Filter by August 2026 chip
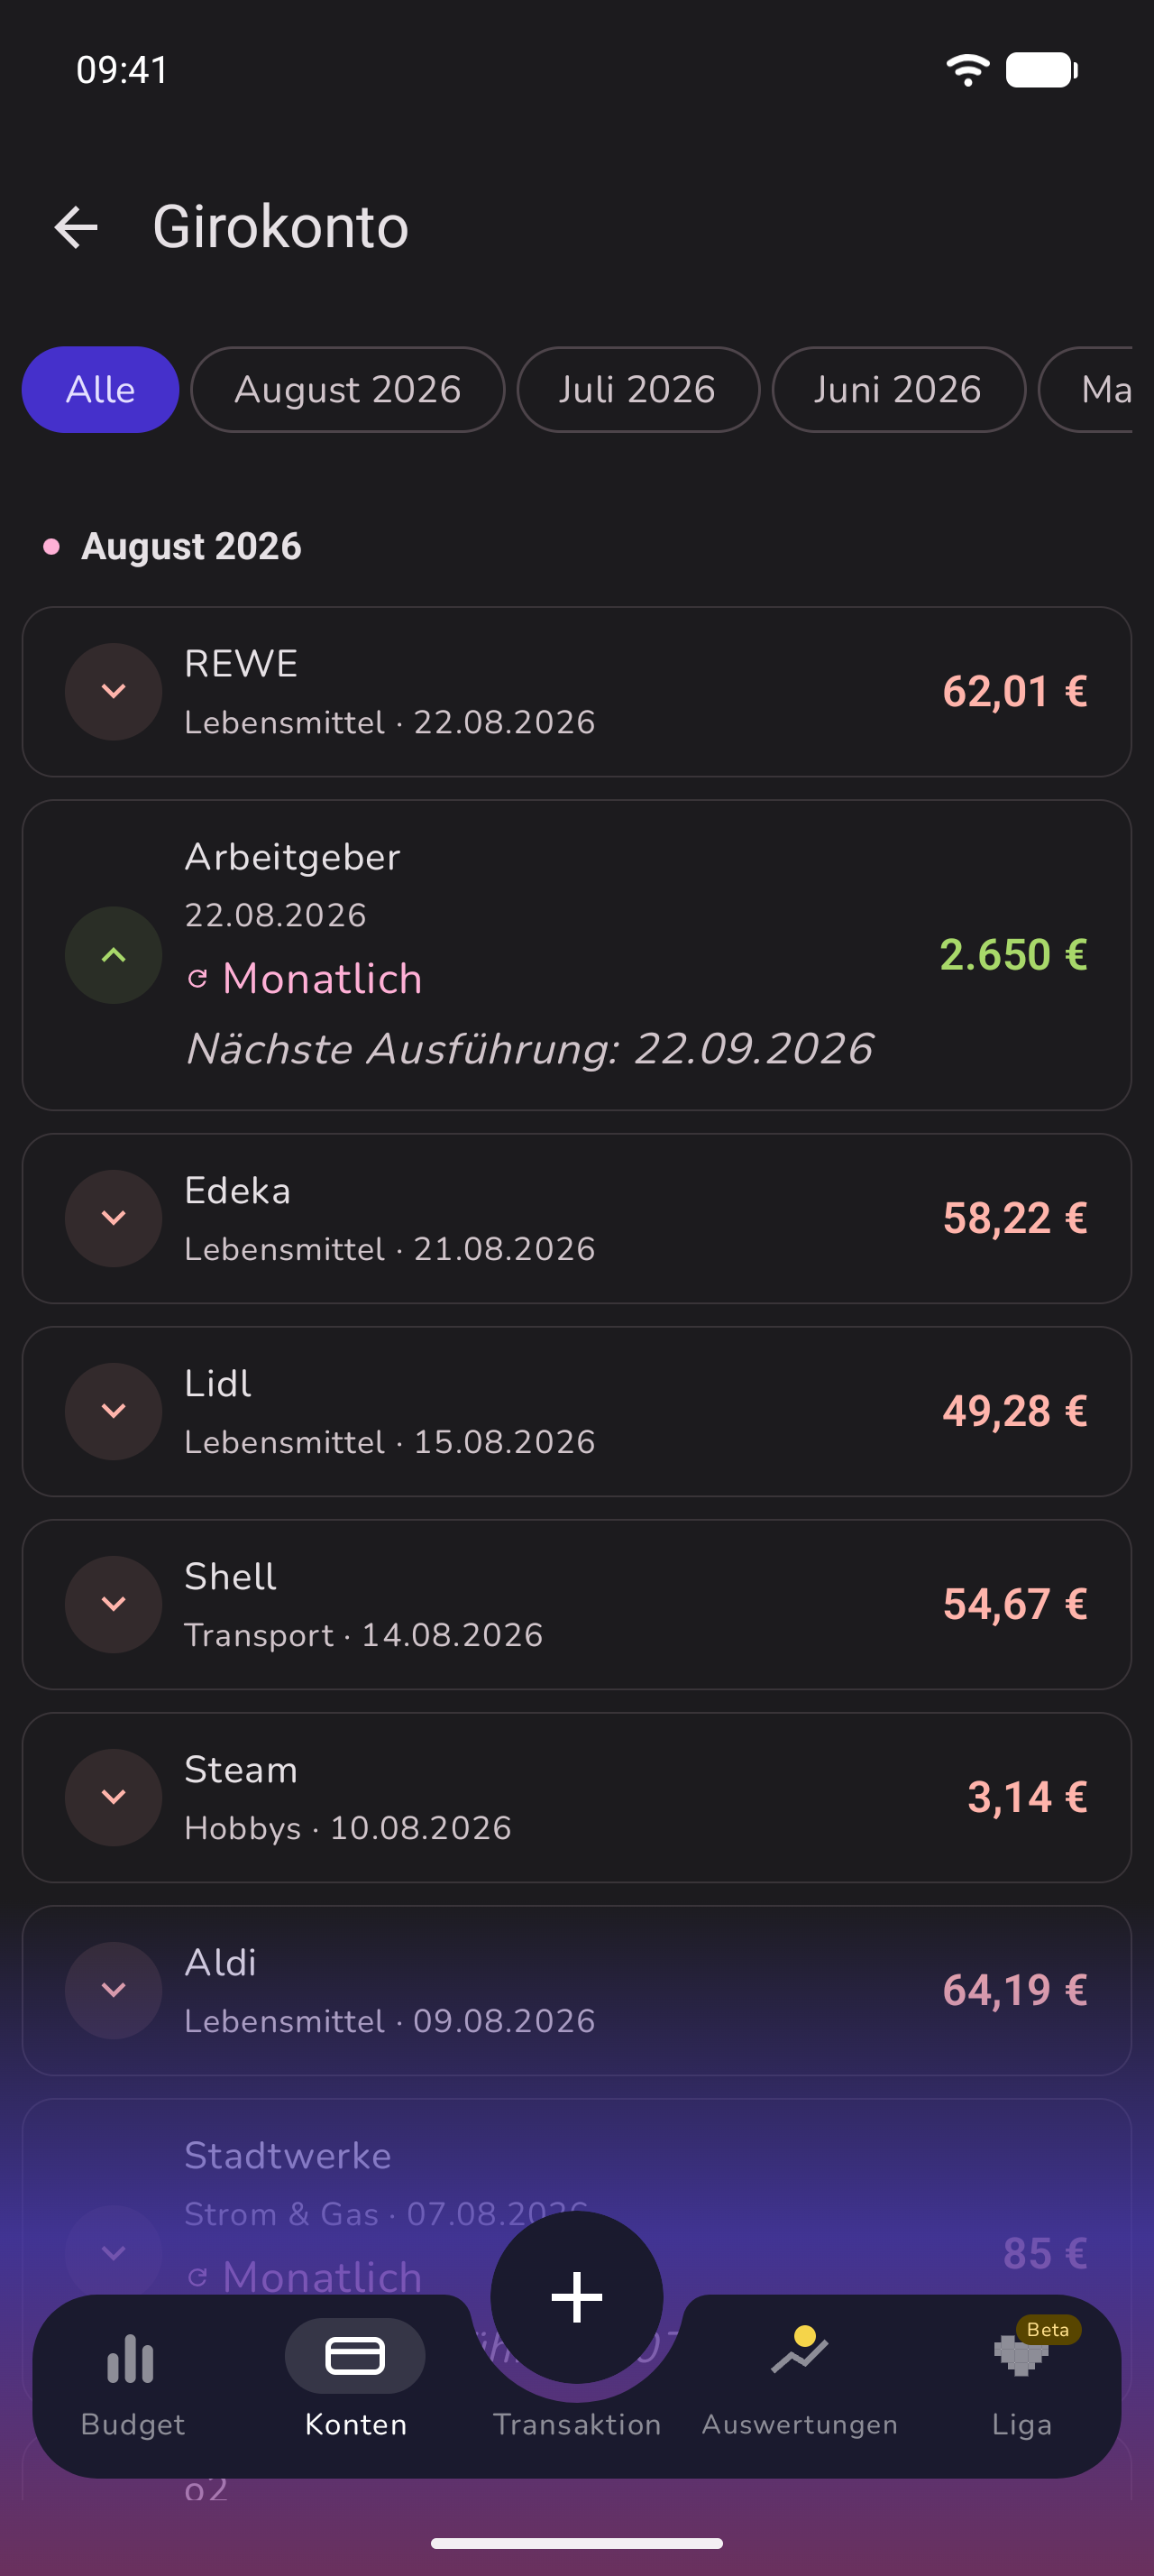1154x2576 pixels. (348, 389)
